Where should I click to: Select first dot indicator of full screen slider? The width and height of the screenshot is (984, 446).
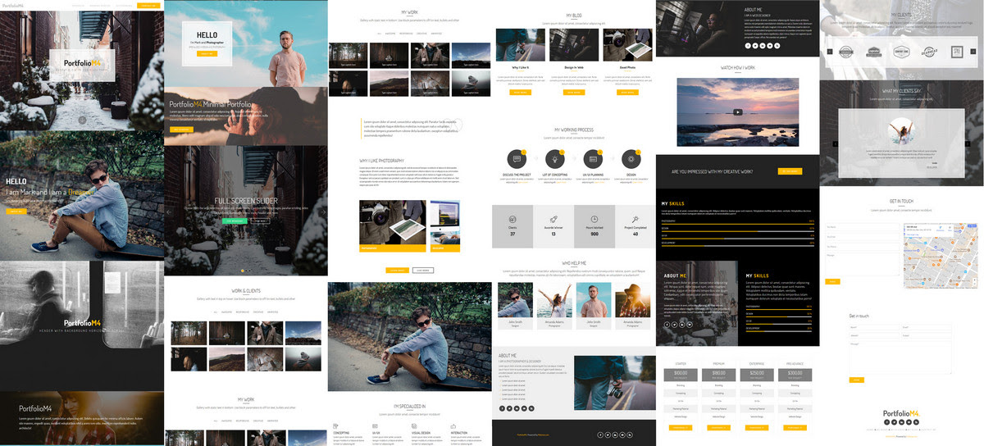click(x=242, y=271)
